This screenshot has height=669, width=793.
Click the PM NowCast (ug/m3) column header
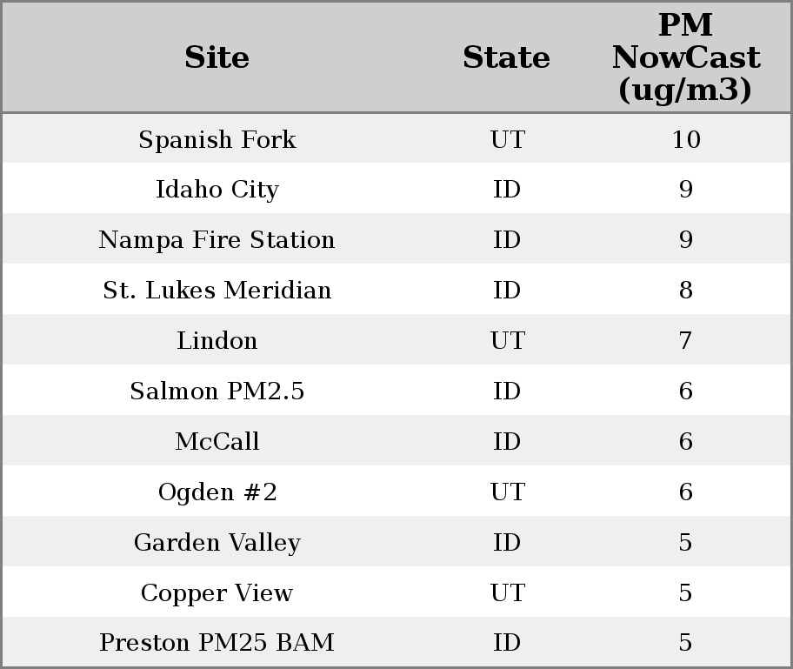(685, 57)
